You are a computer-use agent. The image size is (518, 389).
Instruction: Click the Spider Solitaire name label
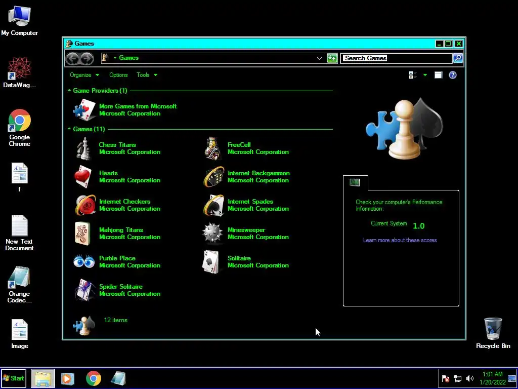point(121,287)
